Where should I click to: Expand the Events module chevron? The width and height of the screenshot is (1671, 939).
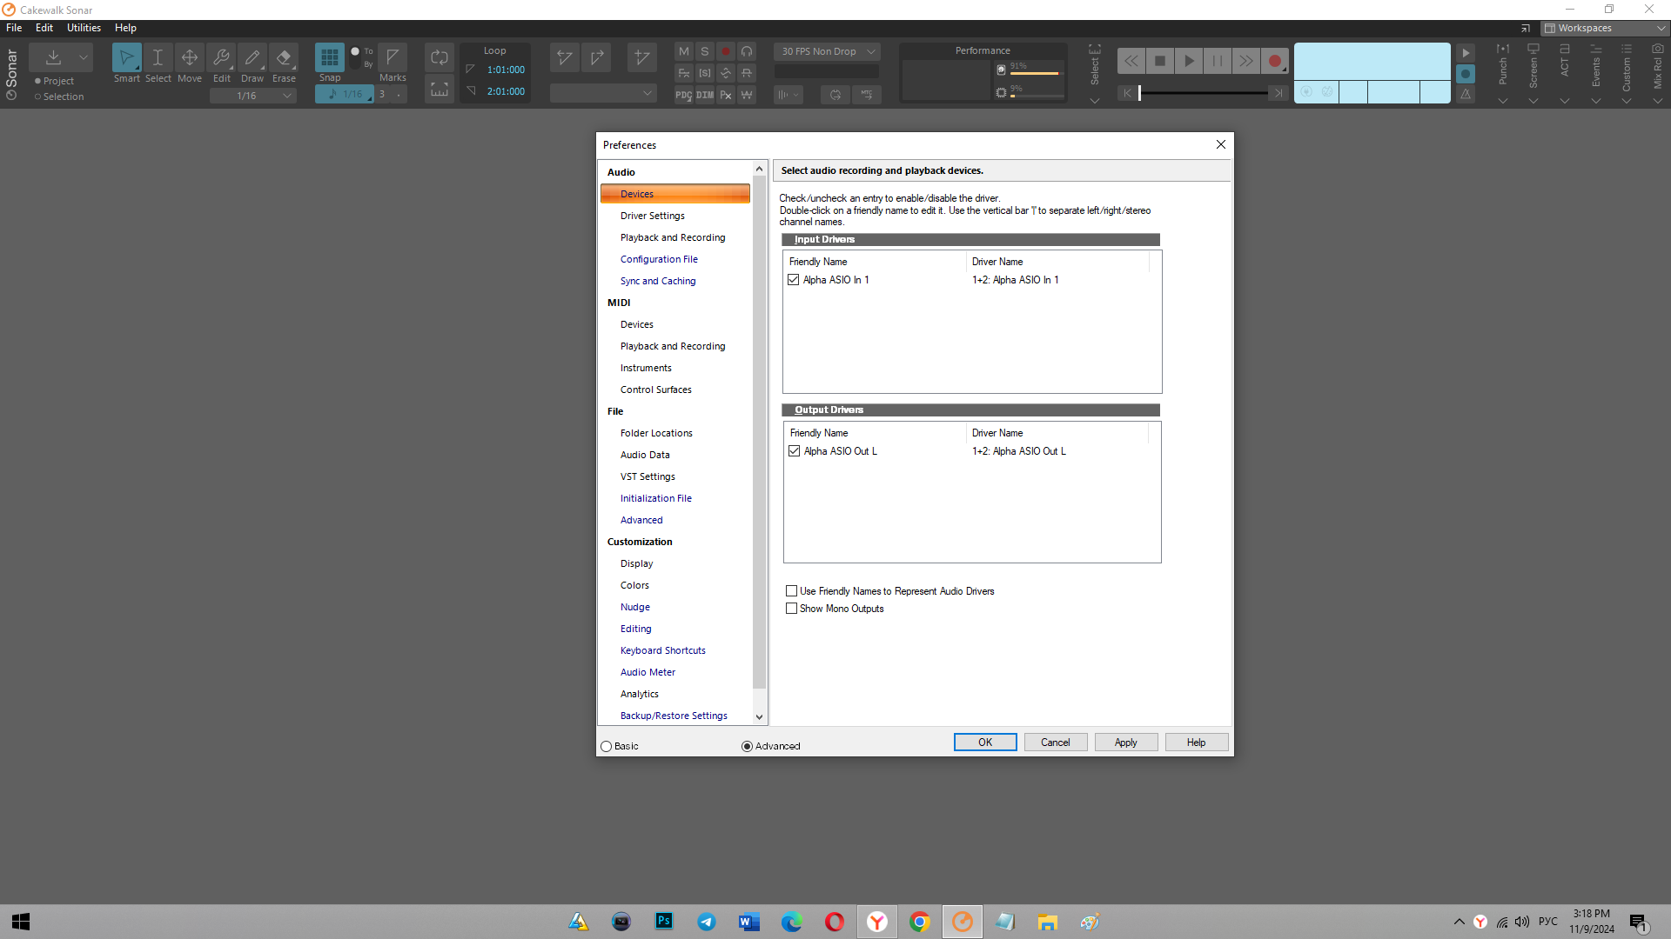[1596, 101]
